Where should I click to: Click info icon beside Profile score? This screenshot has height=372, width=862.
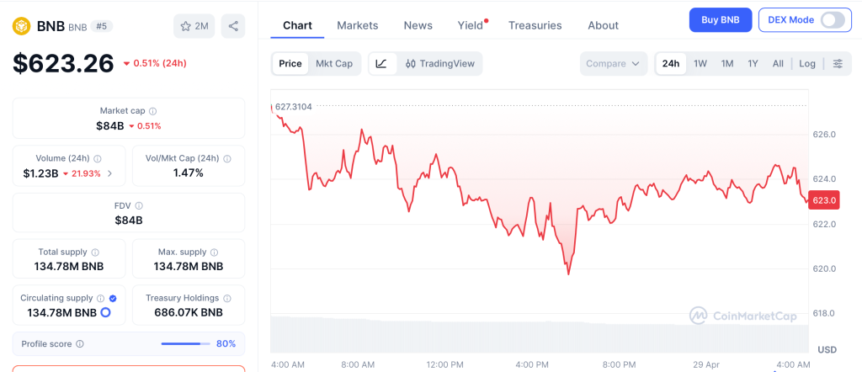(80, 343)
